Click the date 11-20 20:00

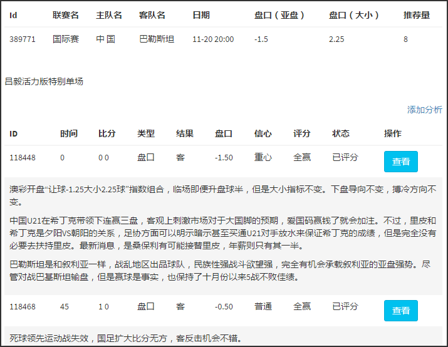pyautogui.click(x=213, y=39)
